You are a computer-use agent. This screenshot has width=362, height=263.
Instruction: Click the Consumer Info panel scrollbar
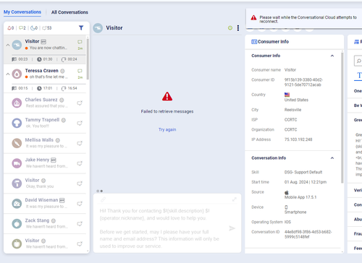342,118
